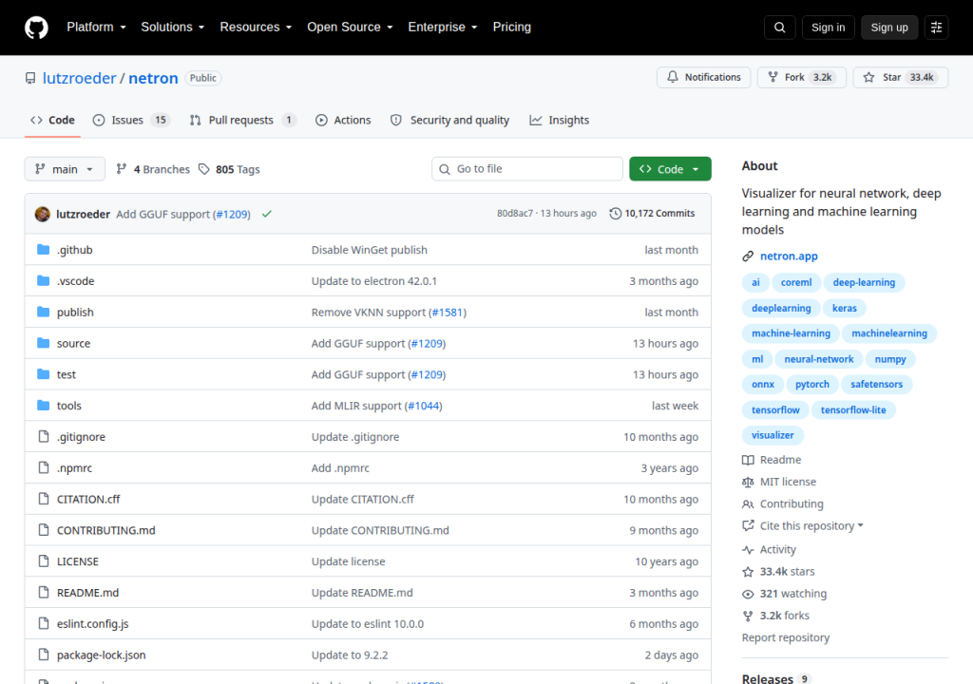Click the green check commit status icon

267,214
